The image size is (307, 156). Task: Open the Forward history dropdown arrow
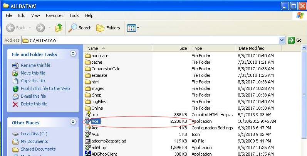coord(49,28)
